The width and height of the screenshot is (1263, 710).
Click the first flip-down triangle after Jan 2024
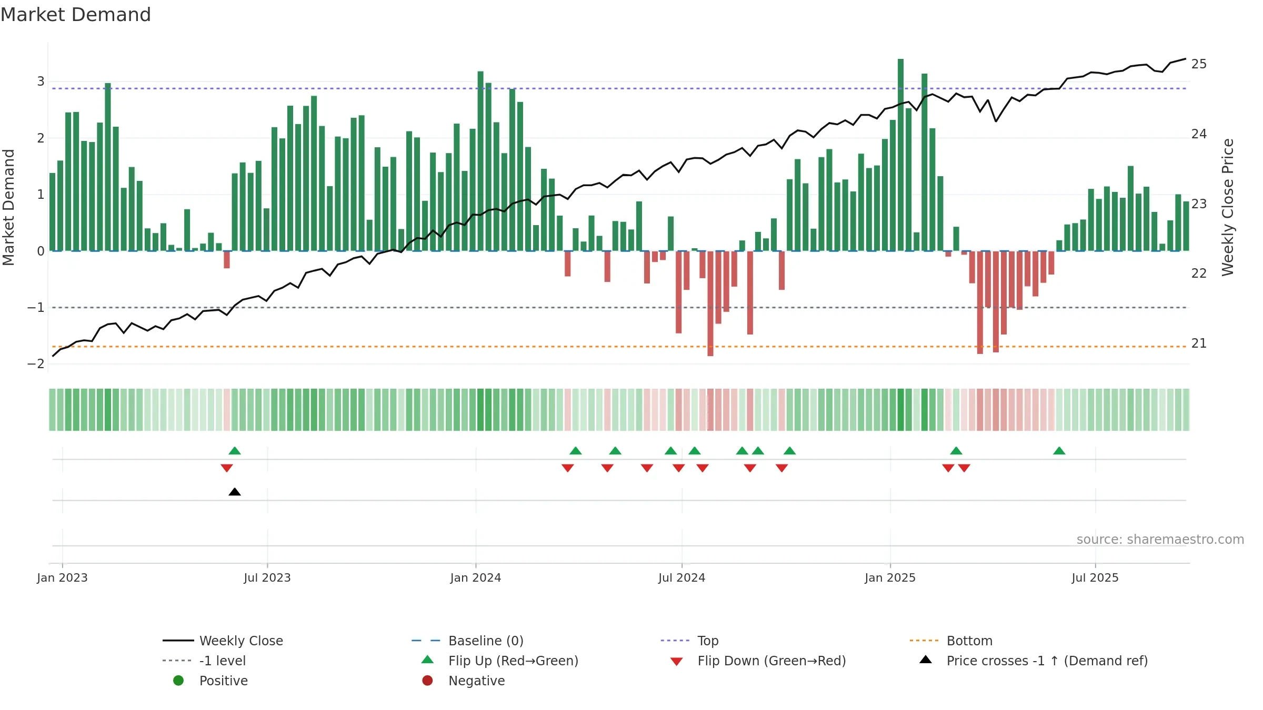[568, 468]
